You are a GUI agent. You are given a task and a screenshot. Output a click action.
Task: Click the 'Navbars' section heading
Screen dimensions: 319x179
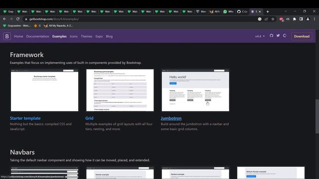click(x=22, y=152)
